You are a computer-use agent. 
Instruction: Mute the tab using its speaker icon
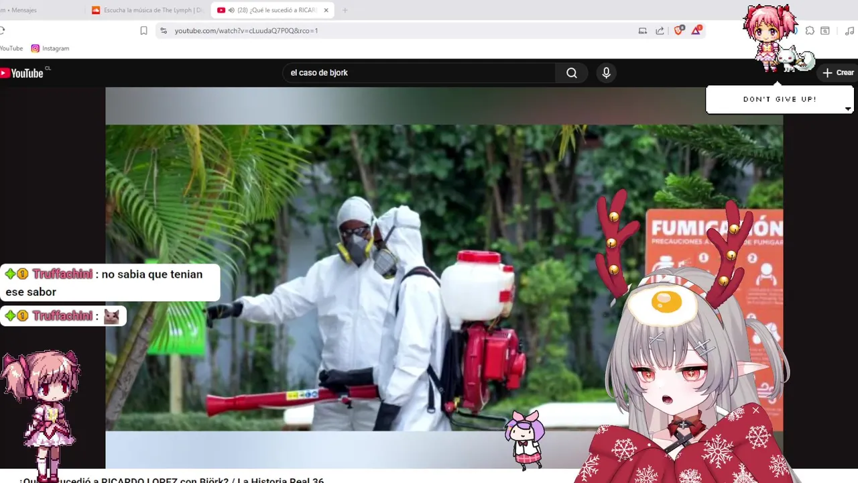[x=231, y=10]
